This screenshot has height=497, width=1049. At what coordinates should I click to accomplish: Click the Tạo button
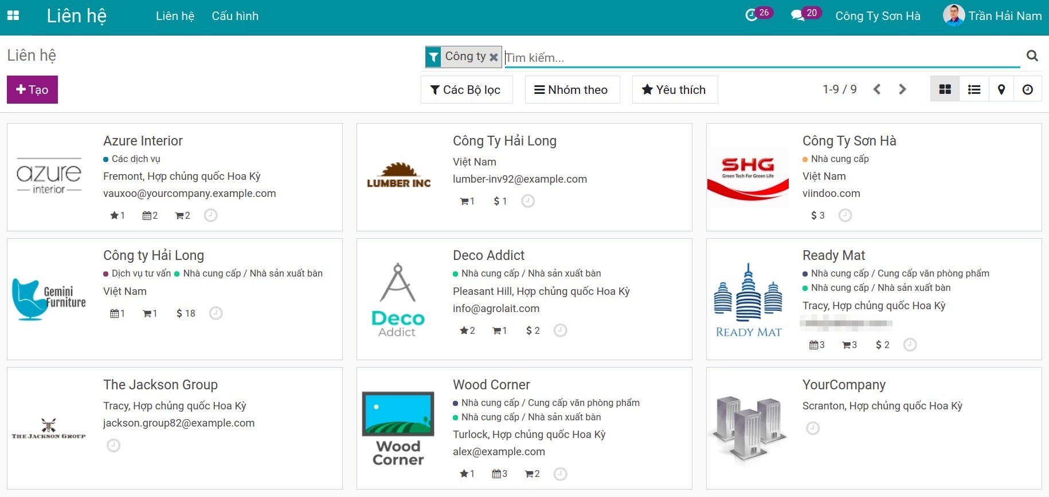pyautogui.click(x=32, y=90)
